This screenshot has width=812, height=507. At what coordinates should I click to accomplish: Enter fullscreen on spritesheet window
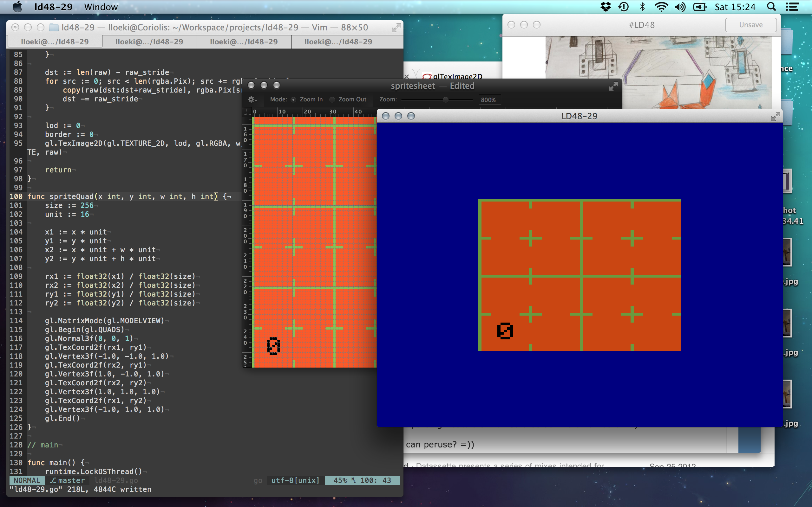(613, 86)
